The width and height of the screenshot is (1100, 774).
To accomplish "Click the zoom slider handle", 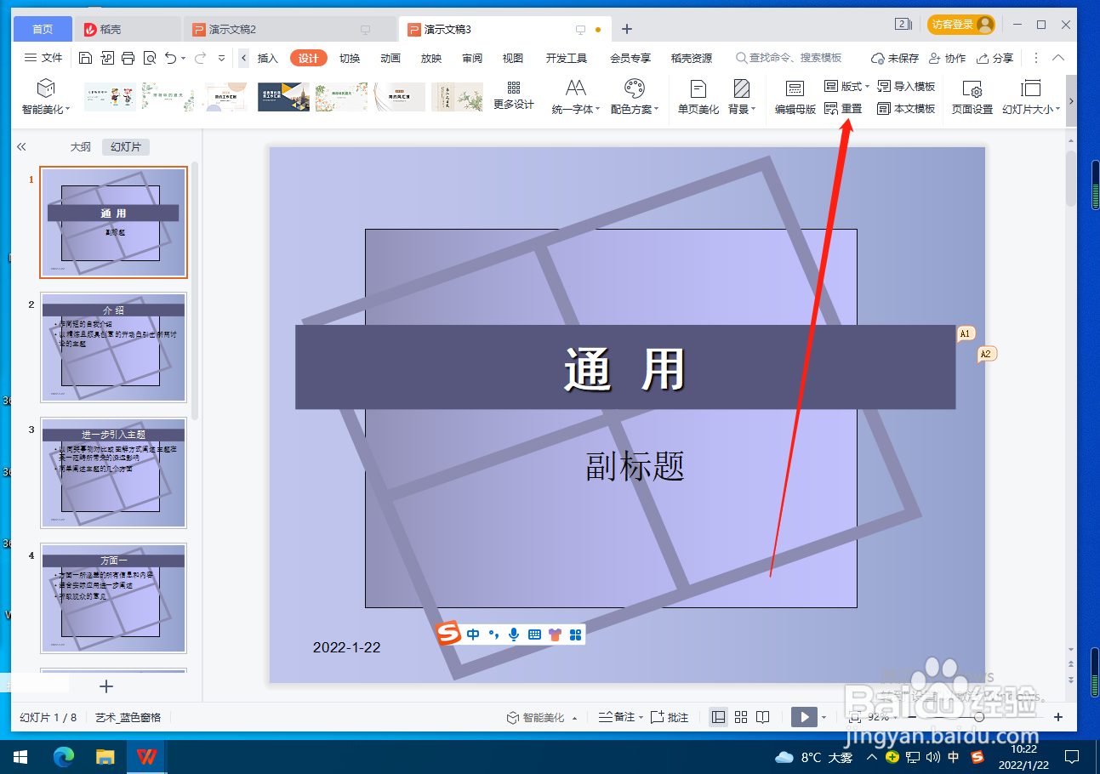I will [x=978, y=717].
